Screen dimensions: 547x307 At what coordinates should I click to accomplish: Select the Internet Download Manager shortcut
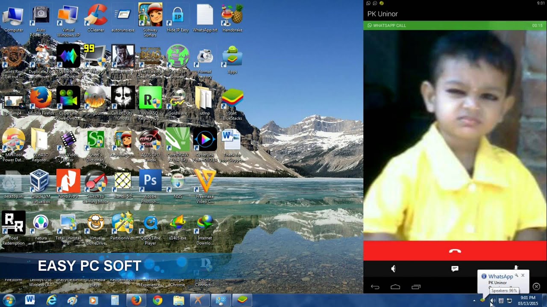(x=205, y=229)
